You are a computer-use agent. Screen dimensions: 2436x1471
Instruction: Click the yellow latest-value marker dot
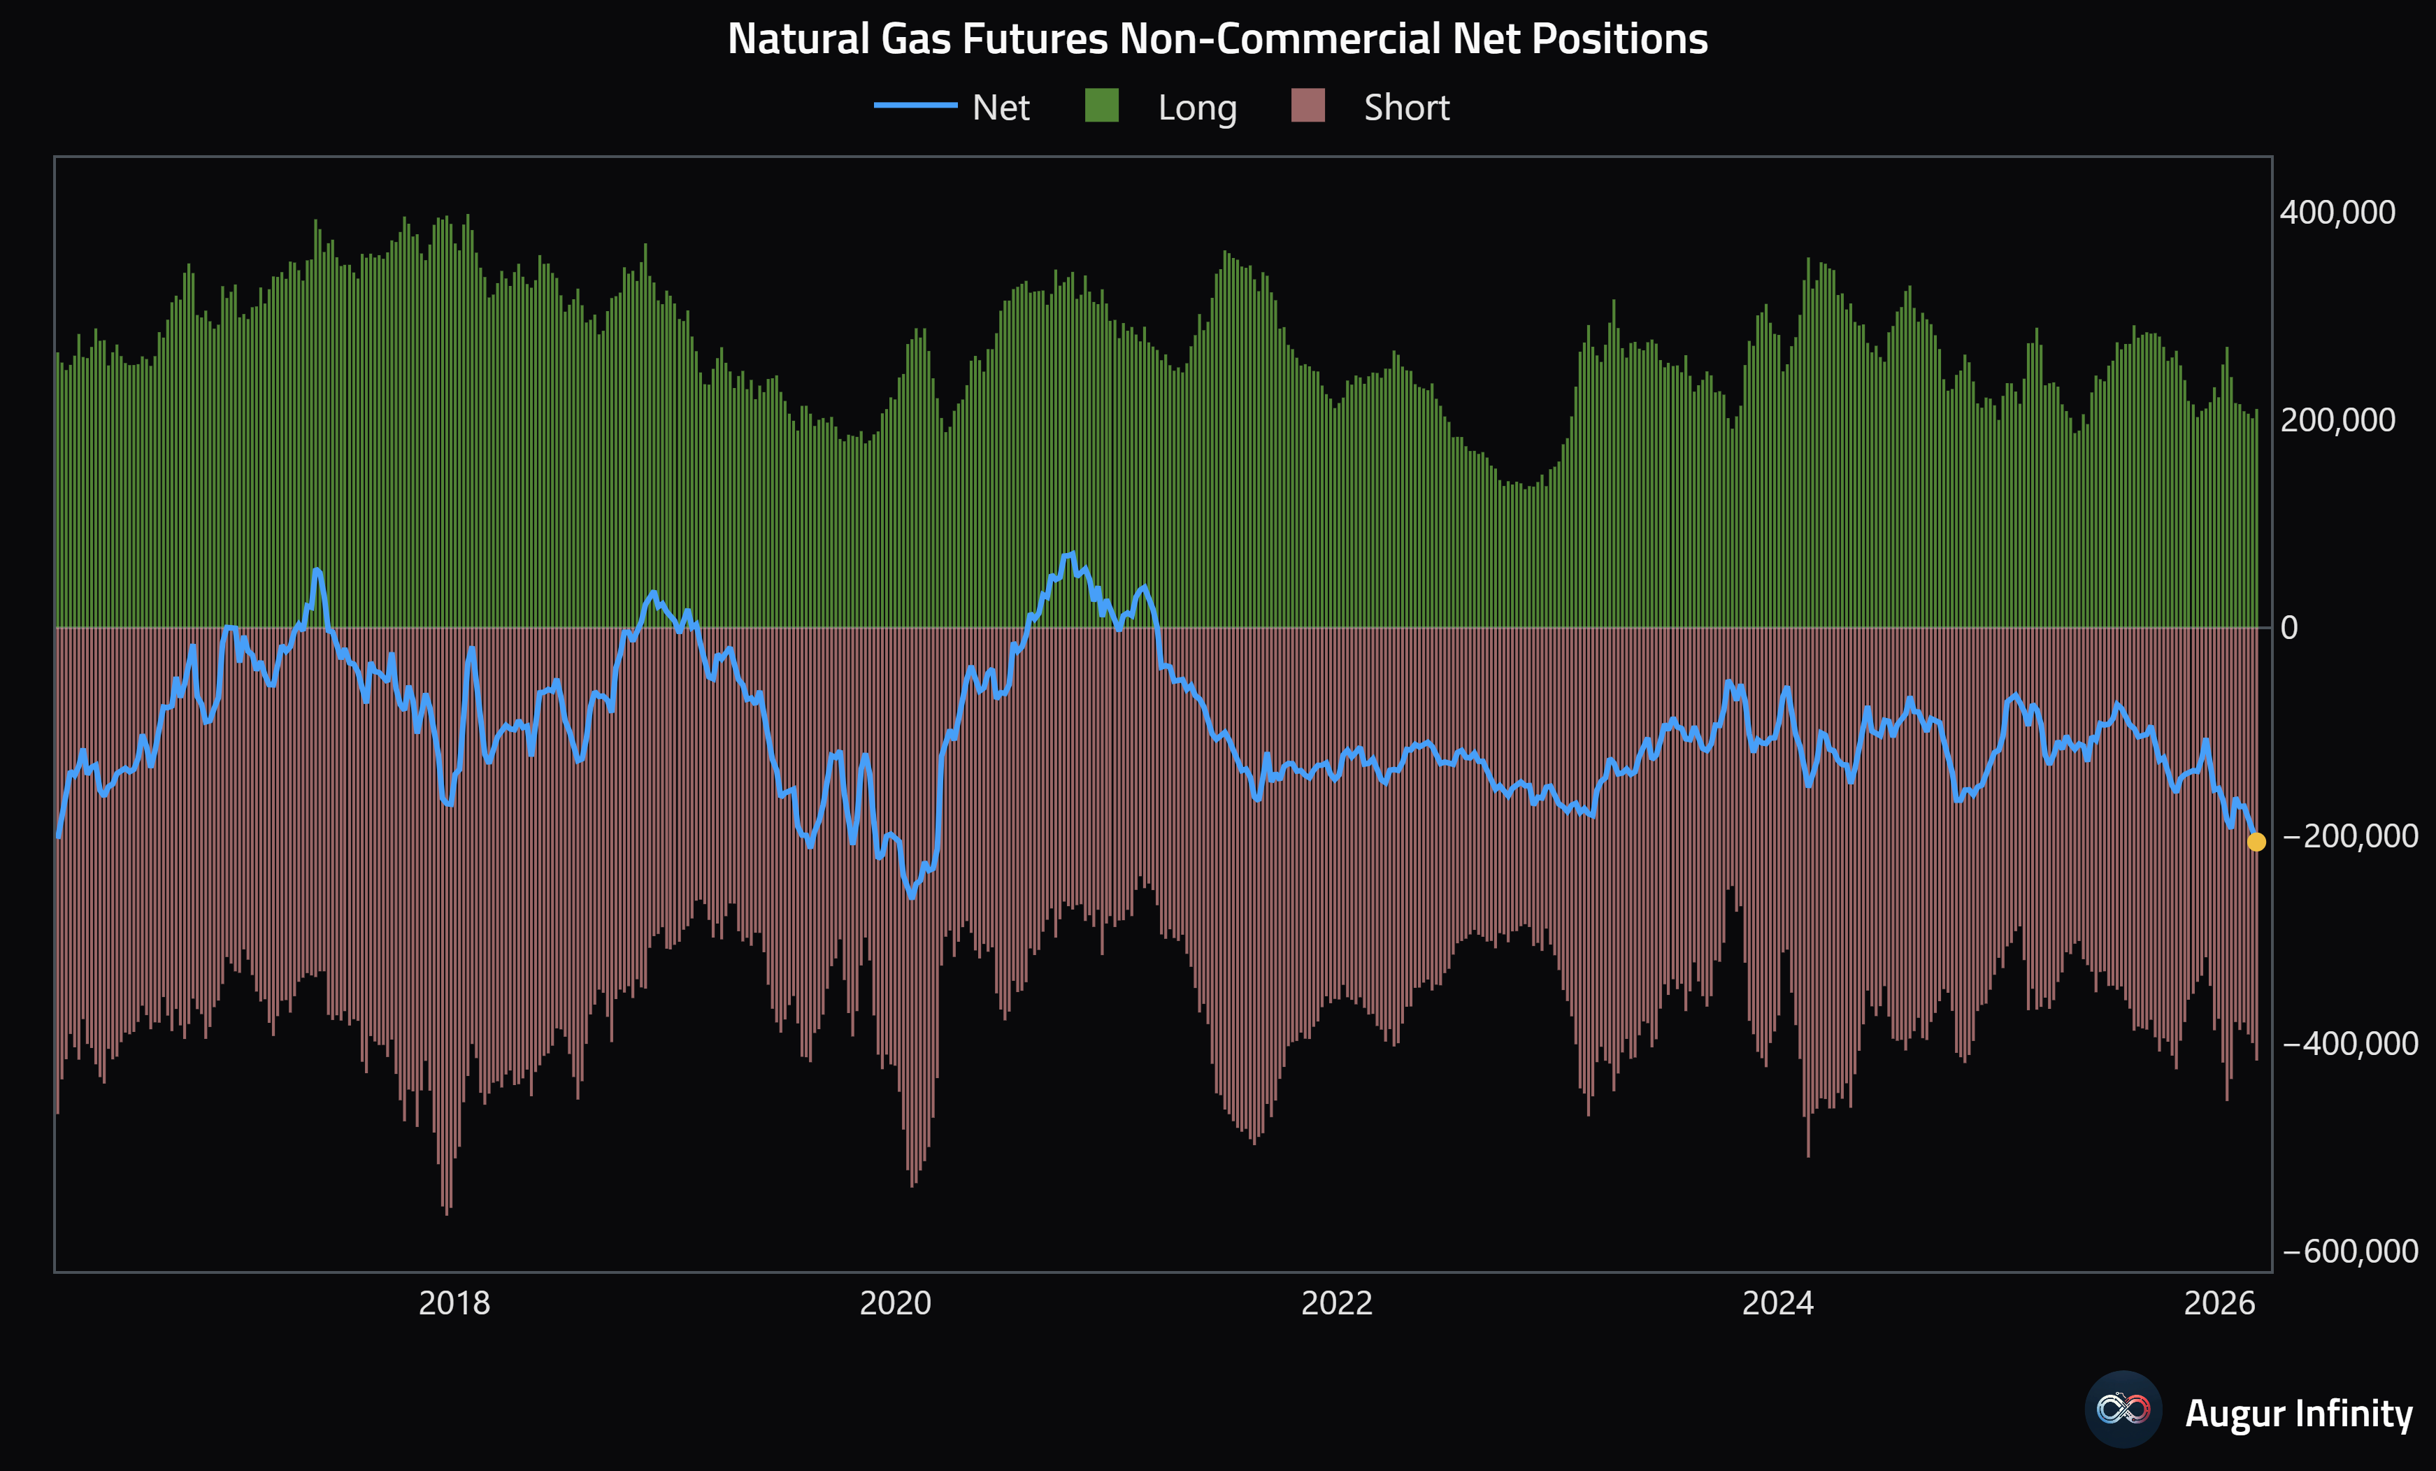click(x=2256, y=842)
